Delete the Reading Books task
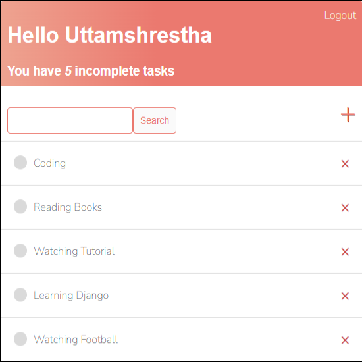The height and width of the screenshot is (362, 362). 345,208
